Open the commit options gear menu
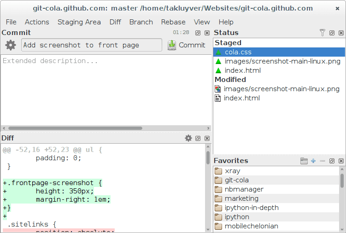 point(11,45)
